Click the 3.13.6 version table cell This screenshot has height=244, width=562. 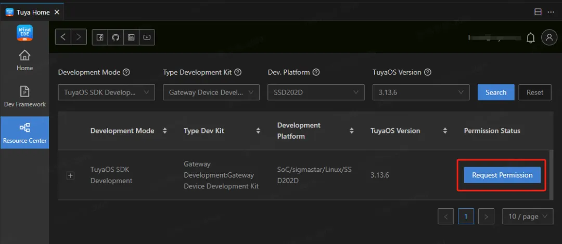coord(380,175)
